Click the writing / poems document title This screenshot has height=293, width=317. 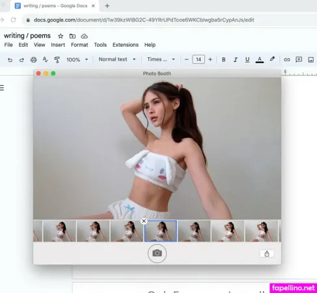click(27, 36)
